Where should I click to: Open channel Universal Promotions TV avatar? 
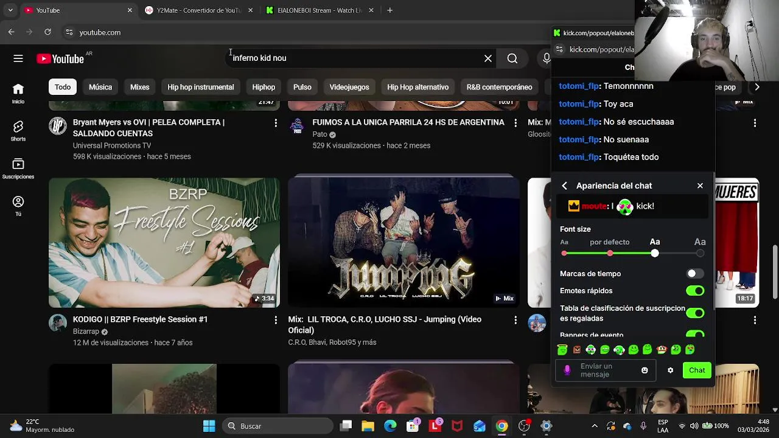point(58,126)
